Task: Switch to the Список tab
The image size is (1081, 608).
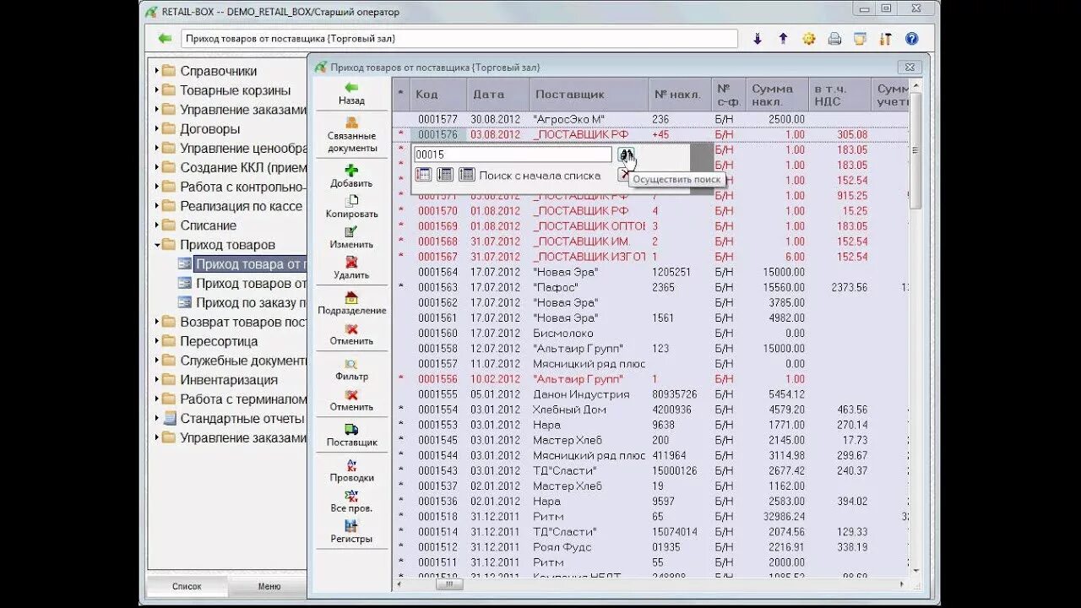Action: pyautogui.click(x=187, y=586)
